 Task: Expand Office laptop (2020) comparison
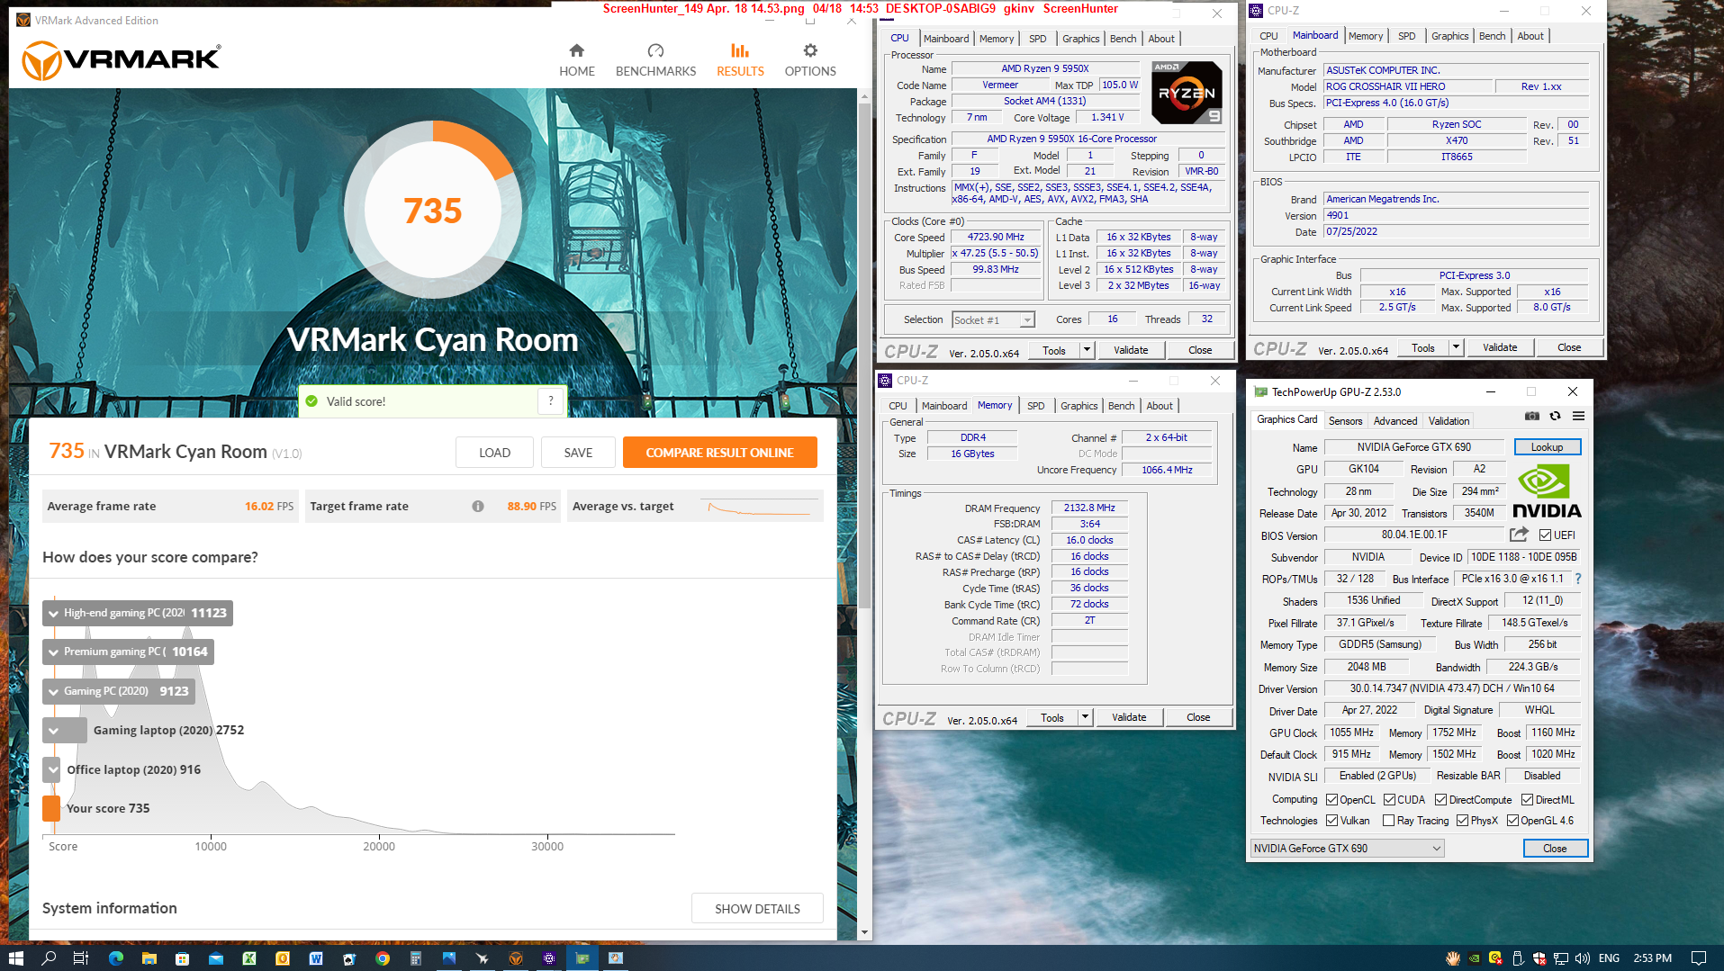pos(53,770)
